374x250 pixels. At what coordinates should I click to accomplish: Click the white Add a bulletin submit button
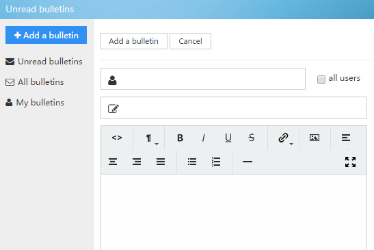point(133,41)
